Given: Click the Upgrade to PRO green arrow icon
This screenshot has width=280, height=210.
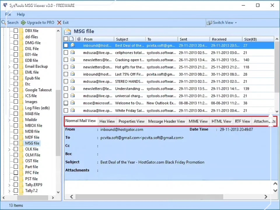Looking at the screenshot, I should [24, 22].
